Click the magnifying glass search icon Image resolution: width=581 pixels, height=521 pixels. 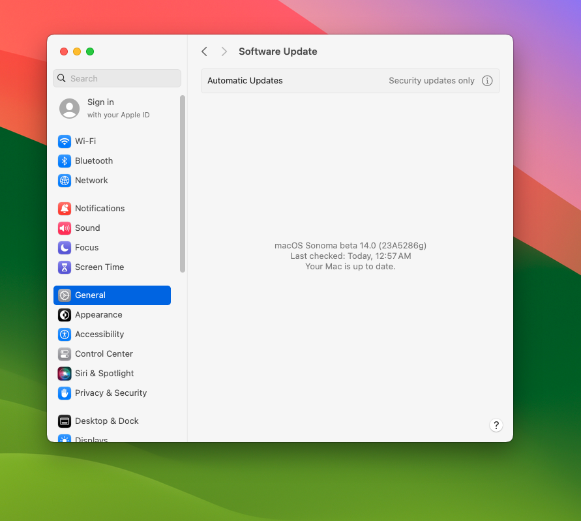[x=61, y=78]
